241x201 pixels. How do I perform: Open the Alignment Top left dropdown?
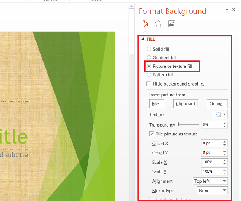point(210,181)
